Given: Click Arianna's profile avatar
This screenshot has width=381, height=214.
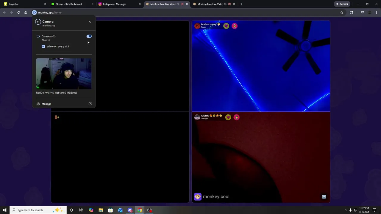Looking at the screenshot, I should [x=197, y=117].
